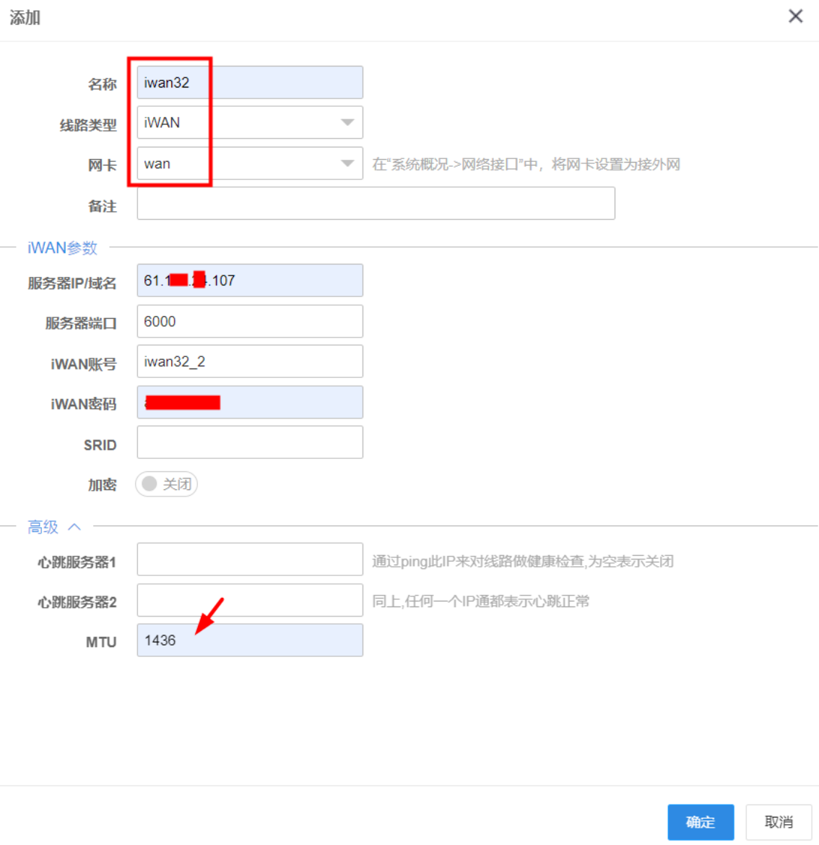Click the MTU field with 1436
The width and height of the screenshot is (819, 845).
[x=250, y=640]
